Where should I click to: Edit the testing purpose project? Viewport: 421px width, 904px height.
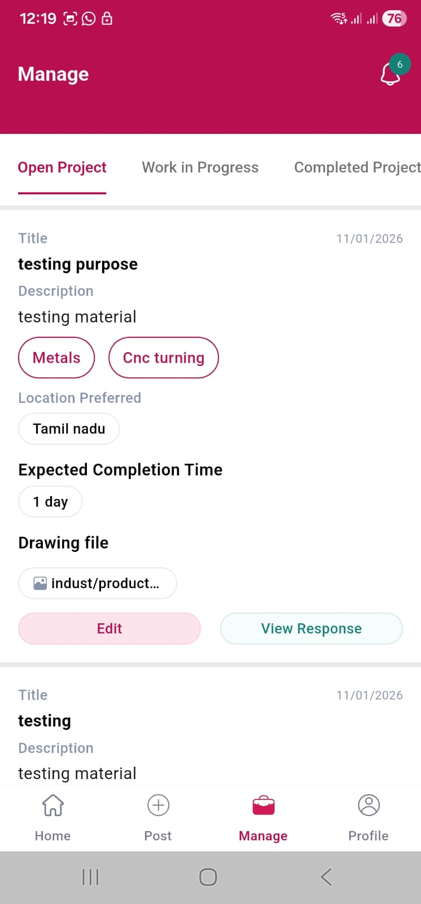click(x=109, y=629)
